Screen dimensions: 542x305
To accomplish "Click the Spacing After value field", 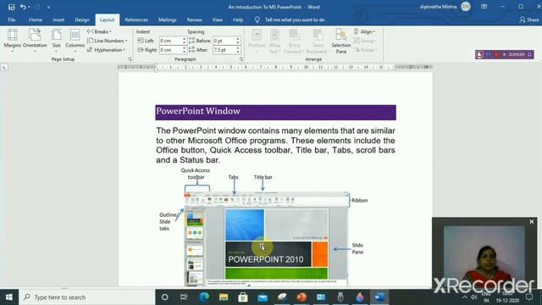I will [x=224, y=50].
